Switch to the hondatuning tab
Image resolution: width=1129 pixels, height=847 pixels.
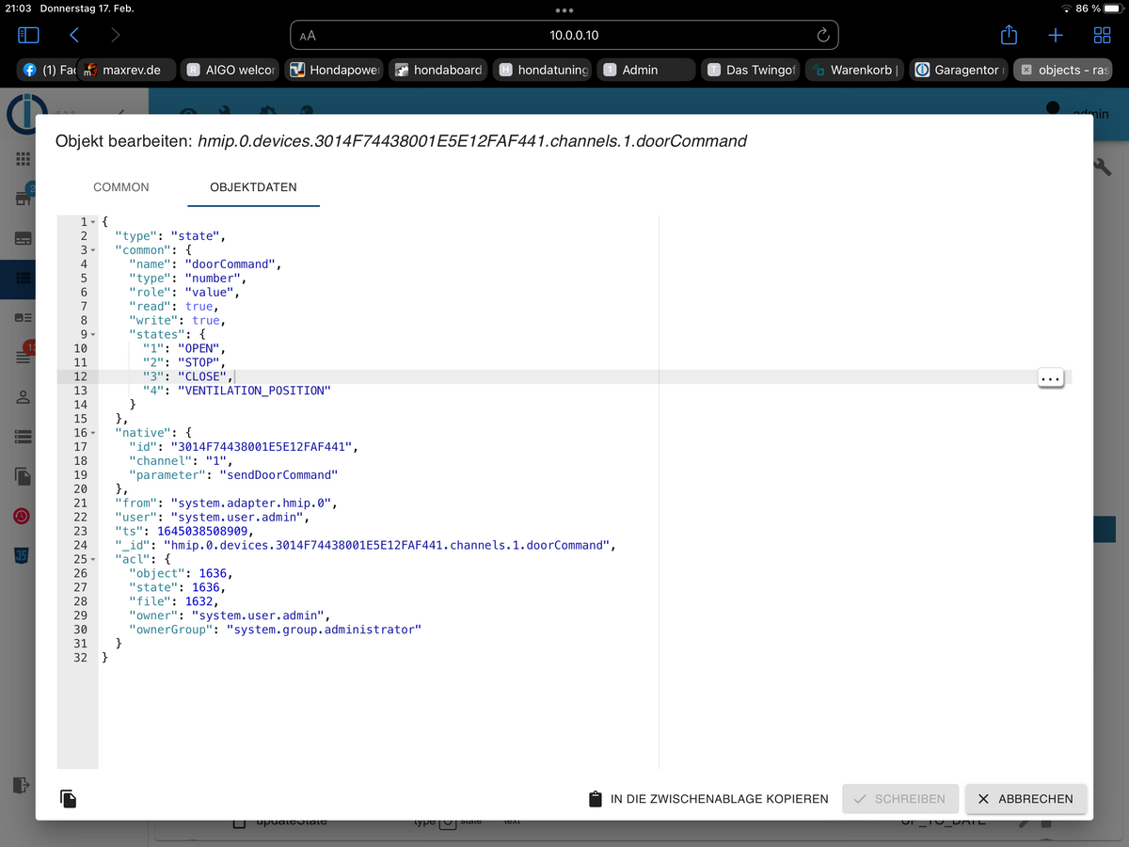[x=544, y=70]
